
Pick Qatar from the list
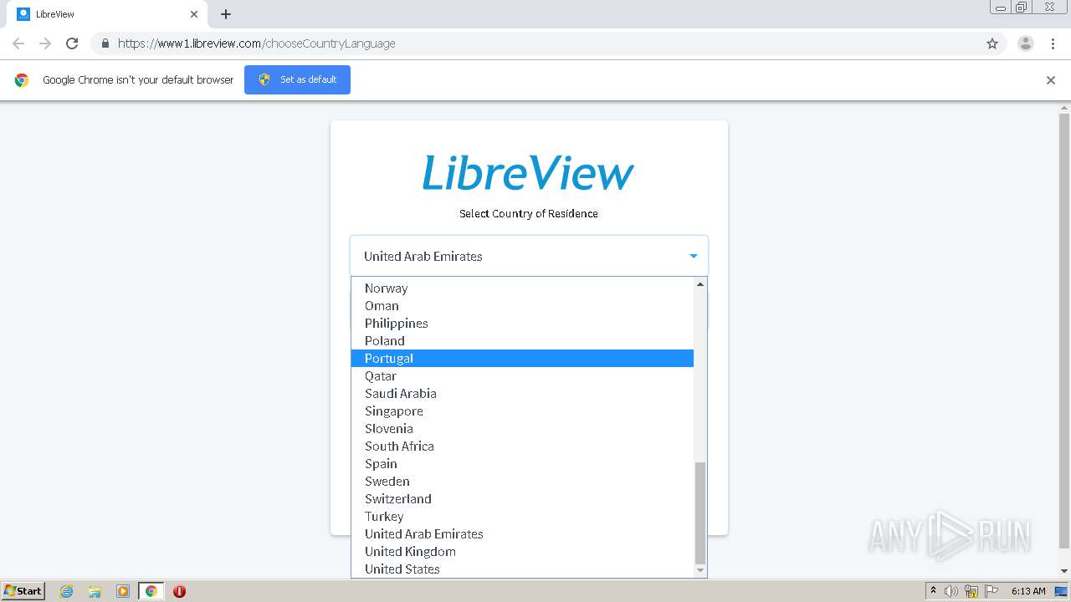pos(522,375)
